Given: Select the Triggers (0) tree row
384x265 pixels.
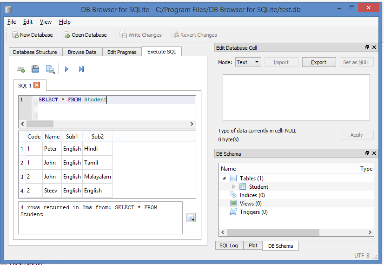Looking at the screenshot, I should coord(296,212).
